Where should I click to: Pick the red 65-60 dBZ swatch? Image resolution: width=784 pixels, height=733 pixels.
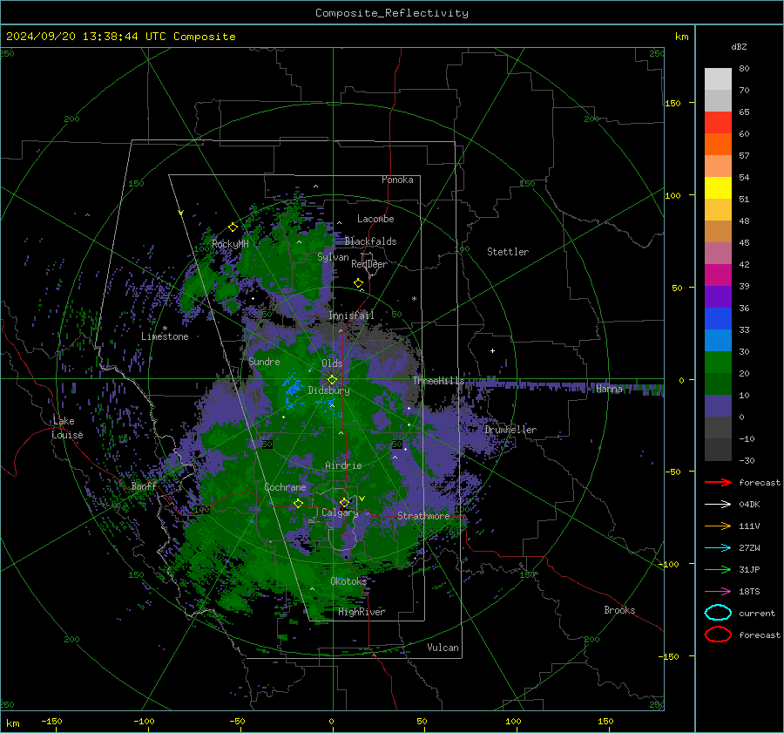[x=718, y=123]
